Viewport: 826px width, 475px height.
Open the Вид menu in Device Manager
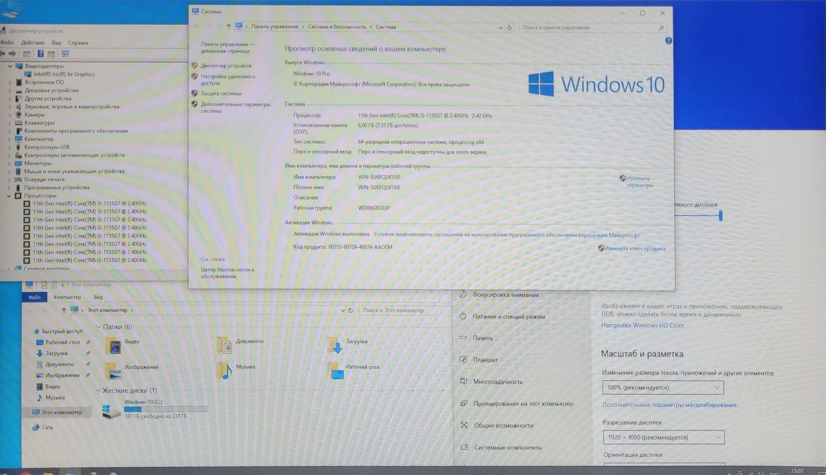click(56, 43)
